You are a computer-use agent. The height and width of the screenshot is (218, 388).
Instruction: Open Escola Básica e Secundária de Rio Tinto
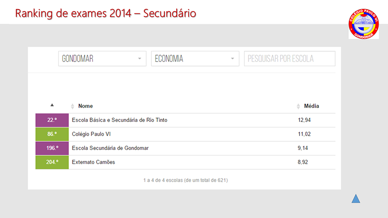click(x=119, y=120)
